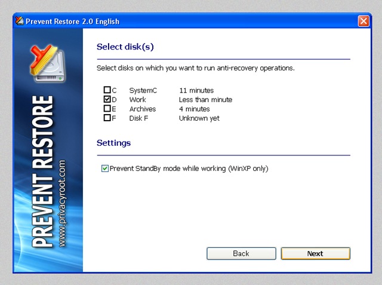This screenshot has height=285, width=382.
Task: Click the 4 minutes estimate
Action: tap(195, 109)
